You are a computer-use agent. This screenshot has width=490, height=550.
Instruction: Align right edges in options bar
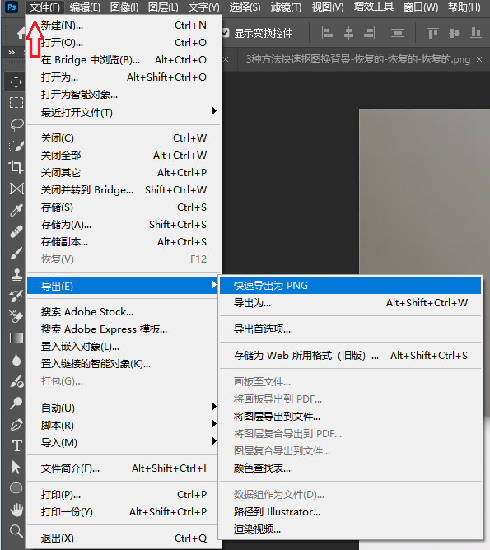(x=370, y=33)
